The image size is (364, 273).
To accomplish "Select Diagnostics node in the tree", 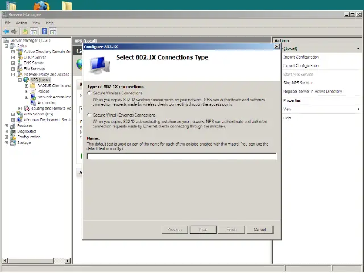I will 27,131.
